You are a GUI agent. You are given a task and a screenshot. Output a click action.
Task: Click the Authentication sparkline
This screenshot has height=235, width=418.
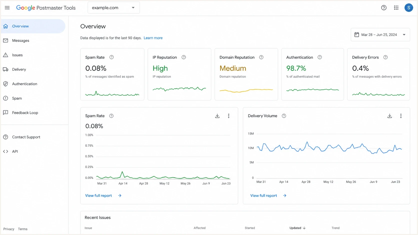point(312,90)
